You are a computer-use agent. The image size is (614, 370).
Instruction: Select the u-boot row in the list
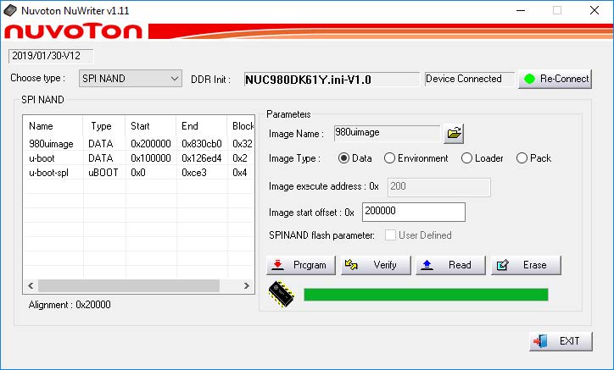coord(138,158)
